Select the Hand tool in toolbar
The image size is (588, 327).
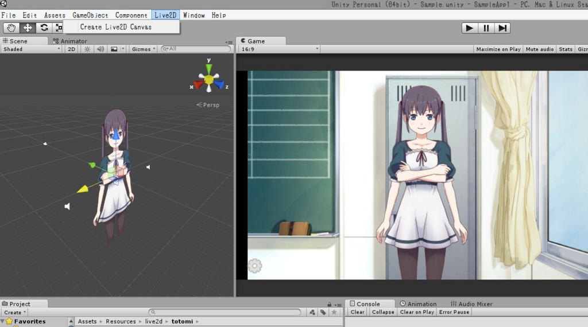(x=11, y=28)
